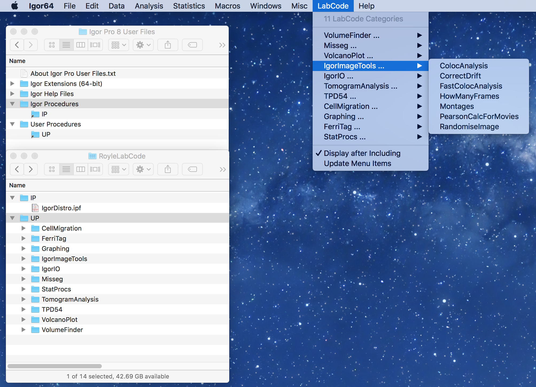Choose Montages from submenu
Image resolution: width=536 pixels, height=387 pixels.
click(479, 106)
